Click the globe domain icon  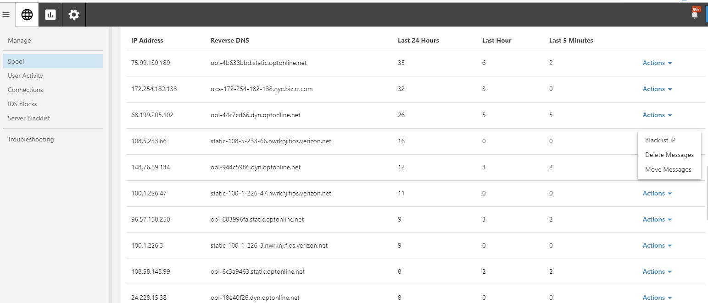(x=27, y=15)
